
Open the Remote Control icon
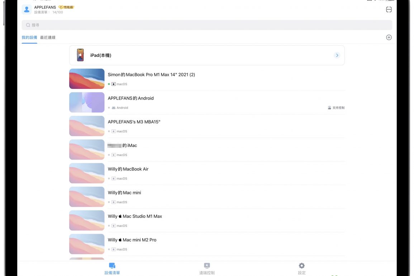pyautogui.click(x=207, y=266)
